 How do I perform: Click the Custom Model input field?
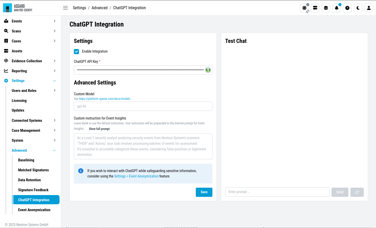143,106
